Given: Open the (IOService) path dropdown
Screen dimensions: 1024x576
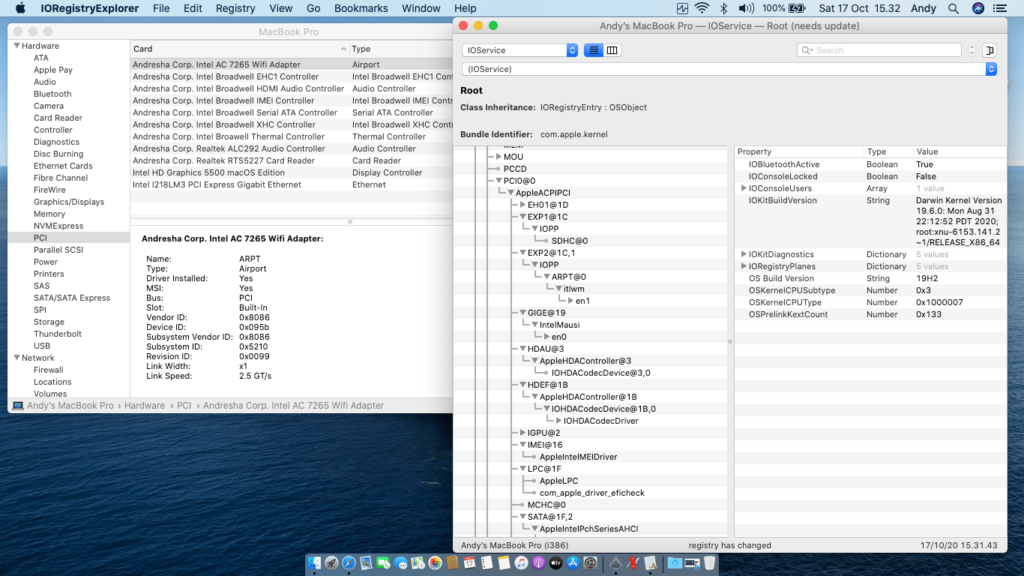Looking at the screenshot, I should click(x=729, y=69).
